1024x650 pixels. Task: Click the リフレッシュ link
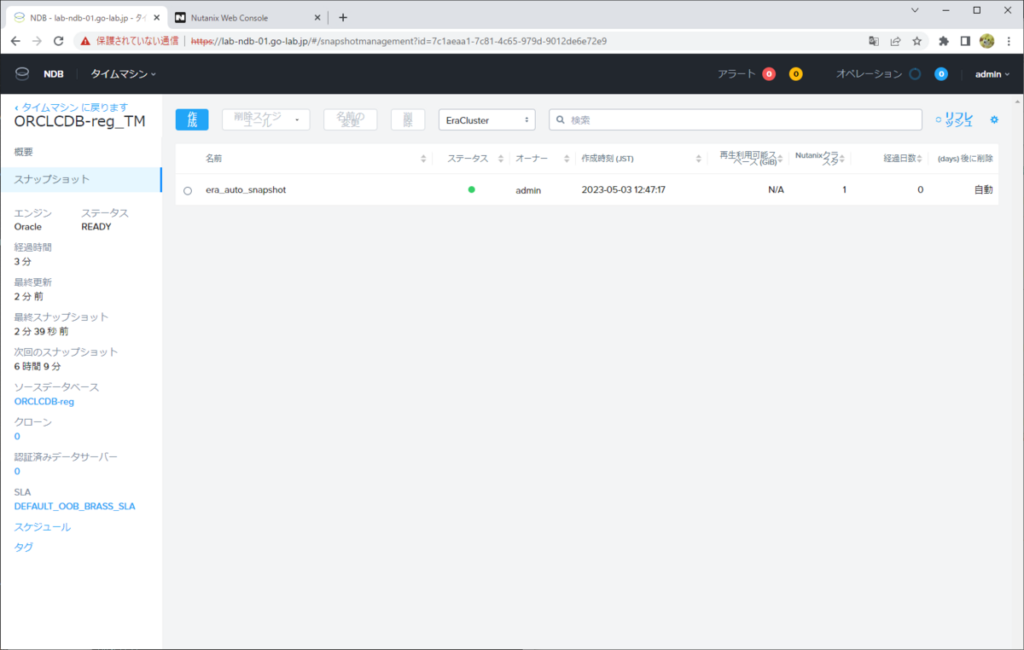coord(954,119)
